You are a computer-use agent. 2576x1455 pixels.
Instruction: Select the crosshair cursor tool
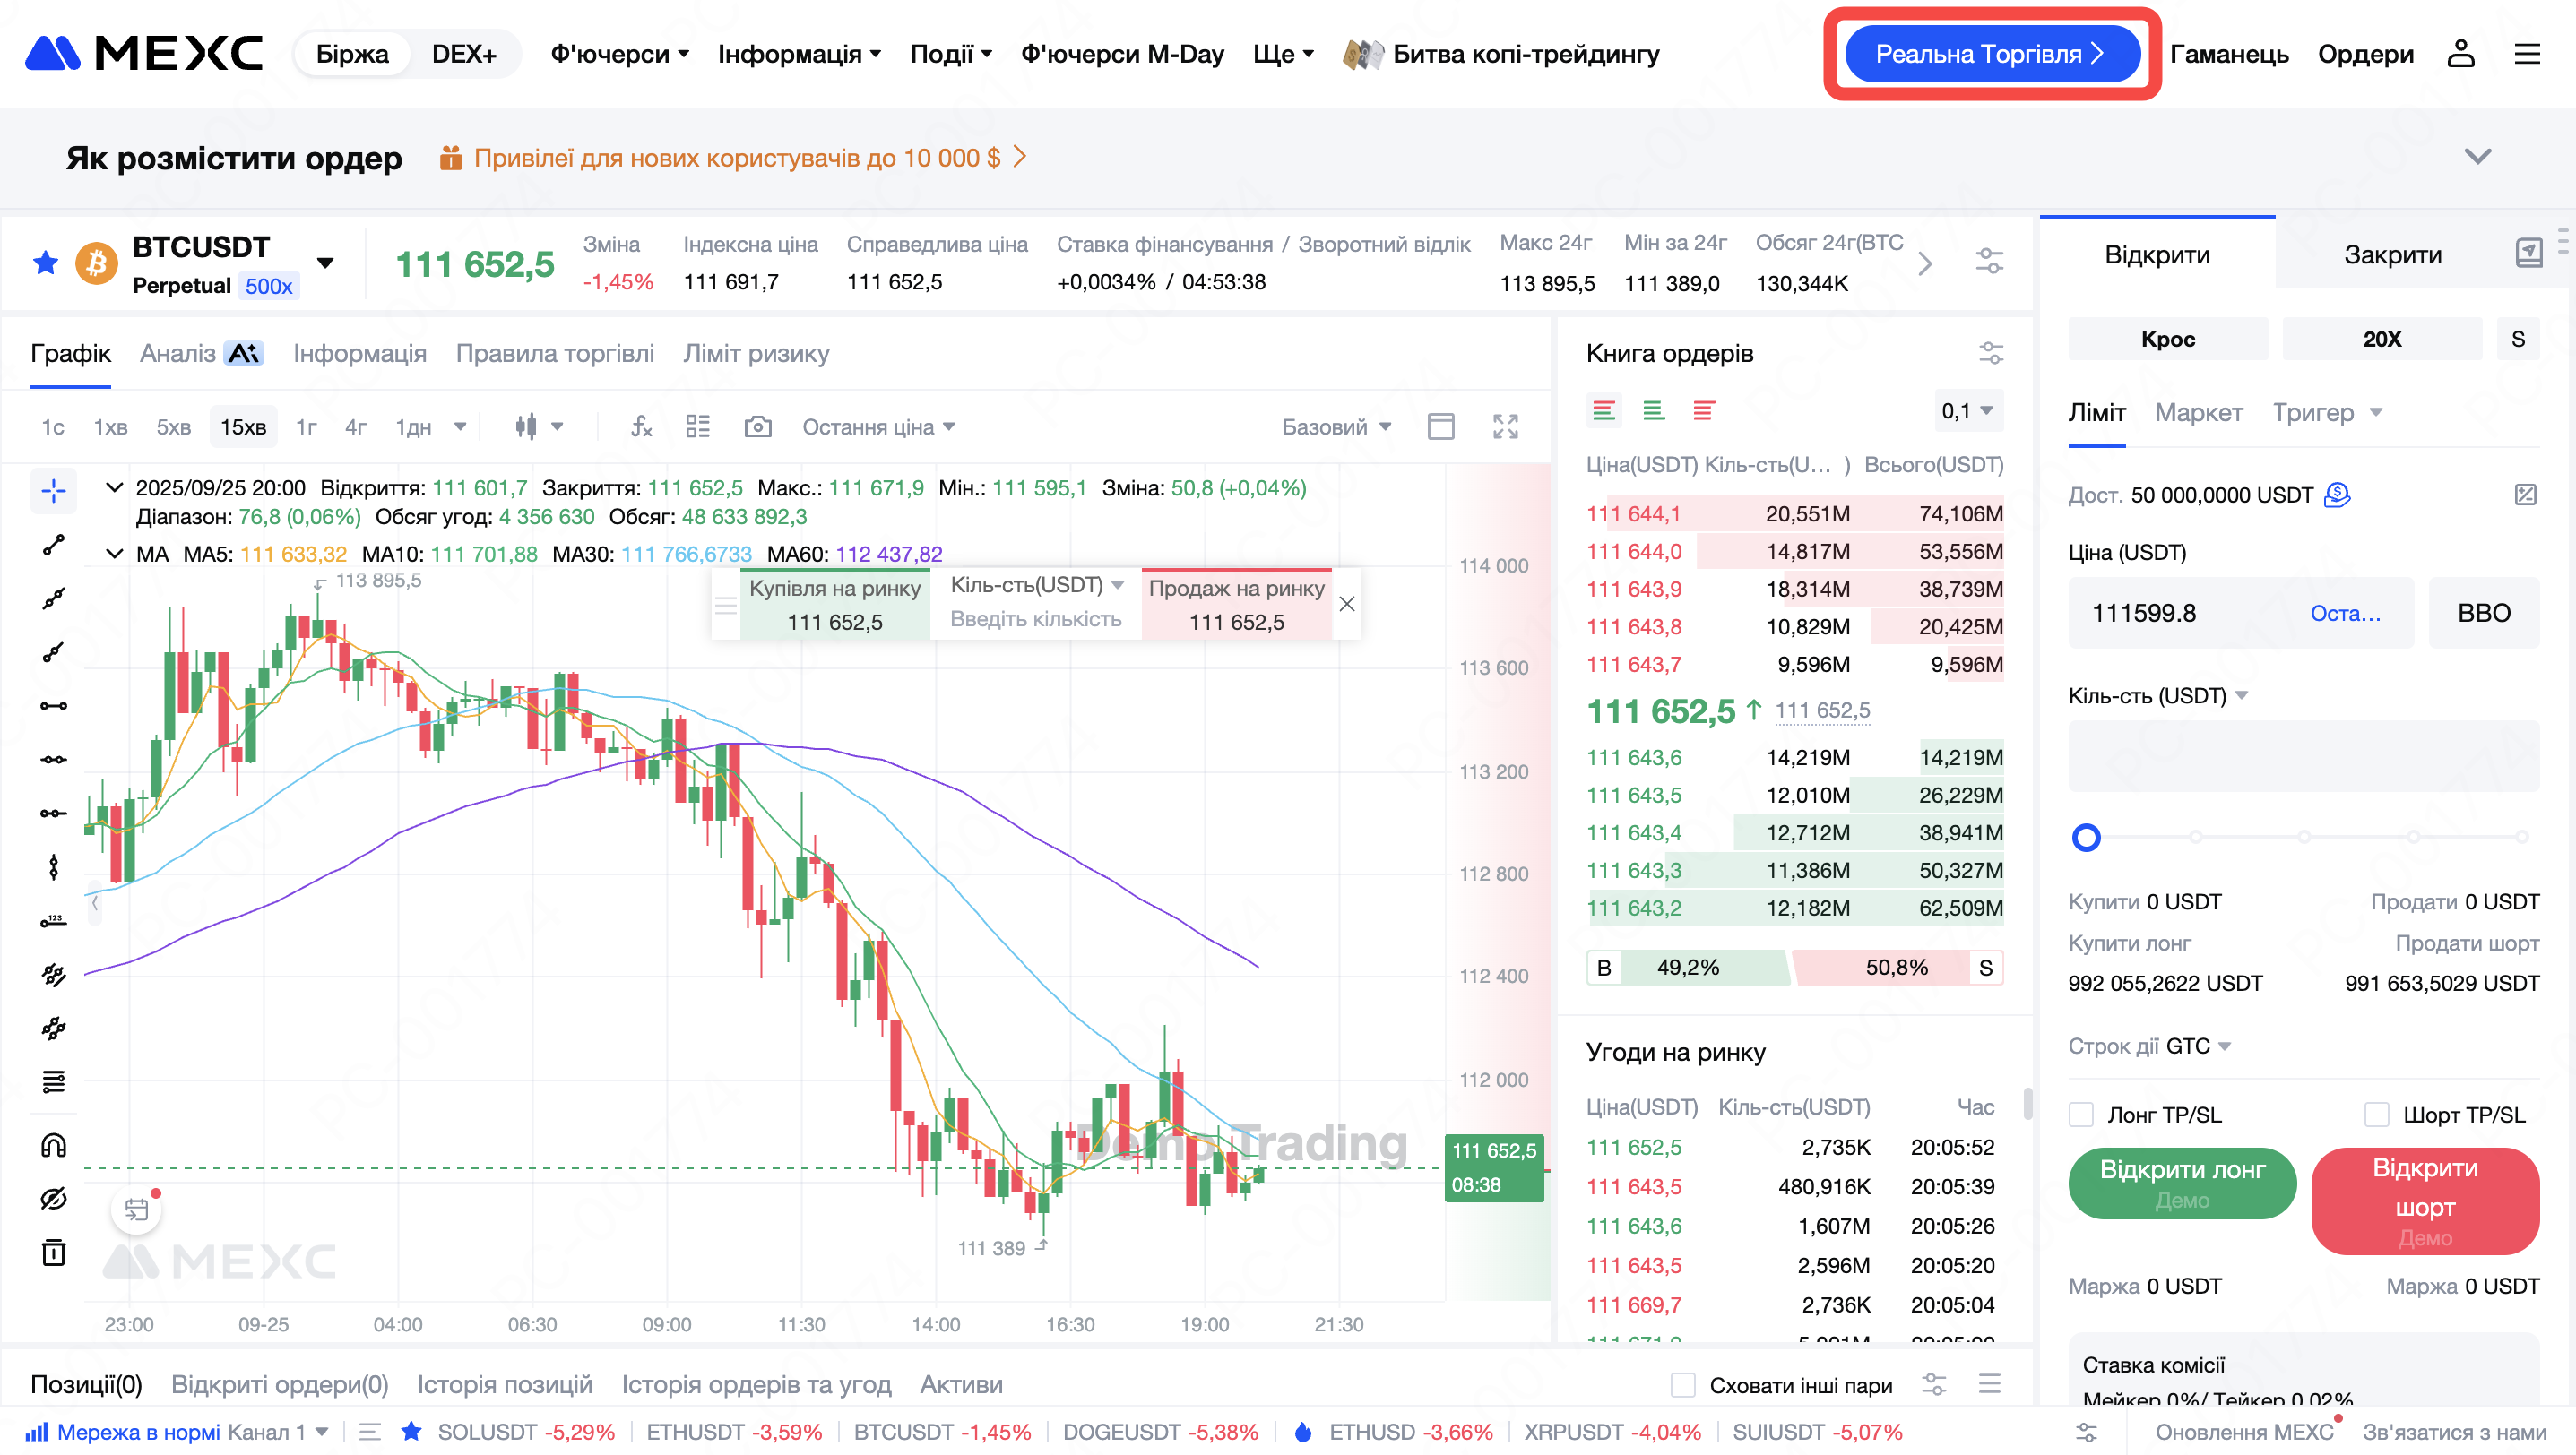53,490
